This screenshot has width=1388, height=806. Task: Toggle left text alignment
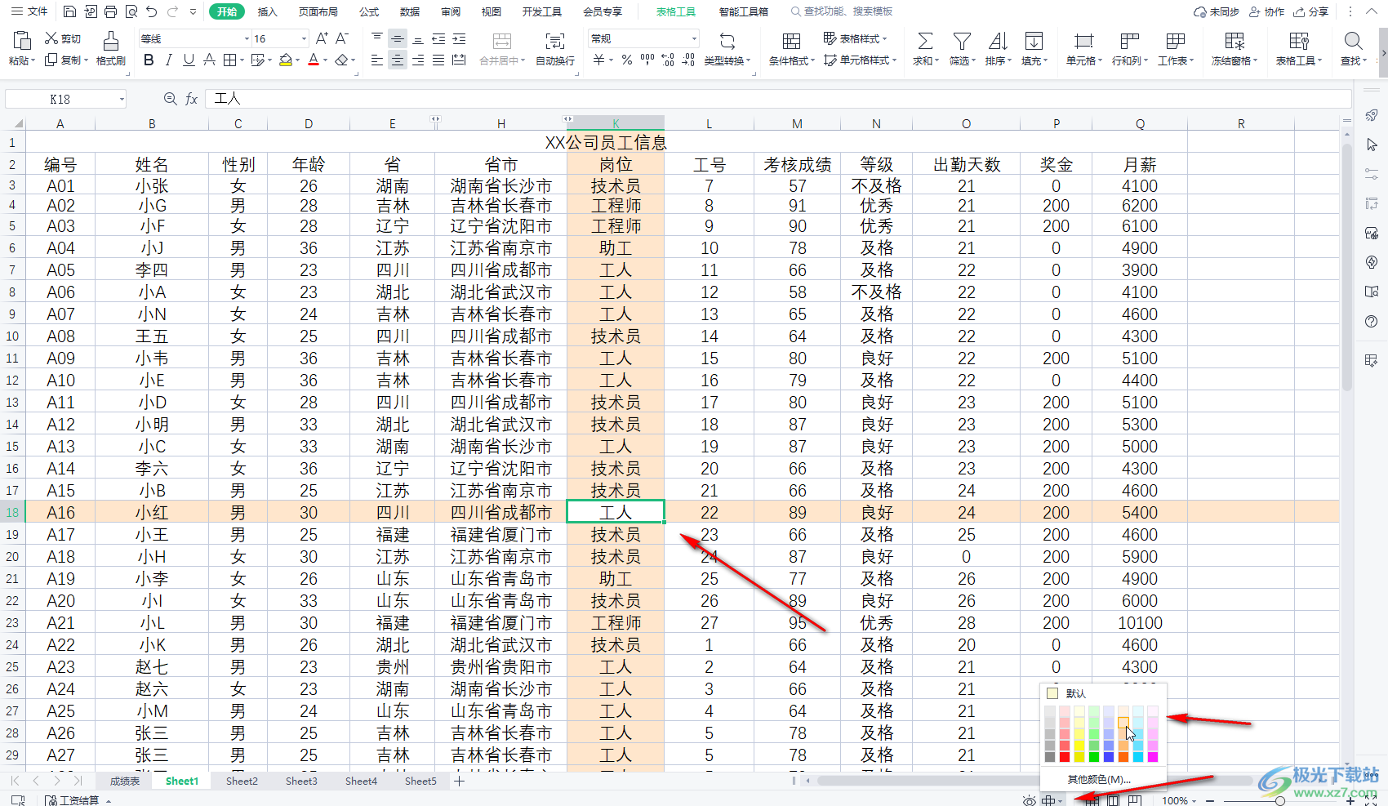(376, 60)
